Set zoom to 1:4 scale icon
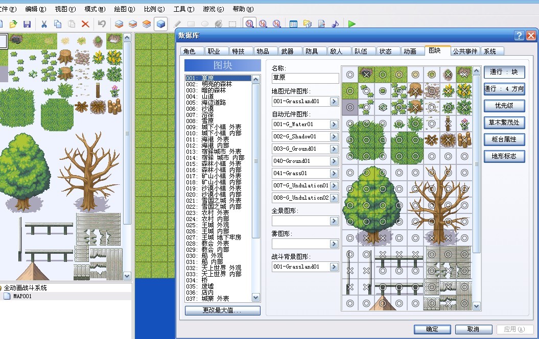Screen dimensions: 539x339 (x=277, y=24)
